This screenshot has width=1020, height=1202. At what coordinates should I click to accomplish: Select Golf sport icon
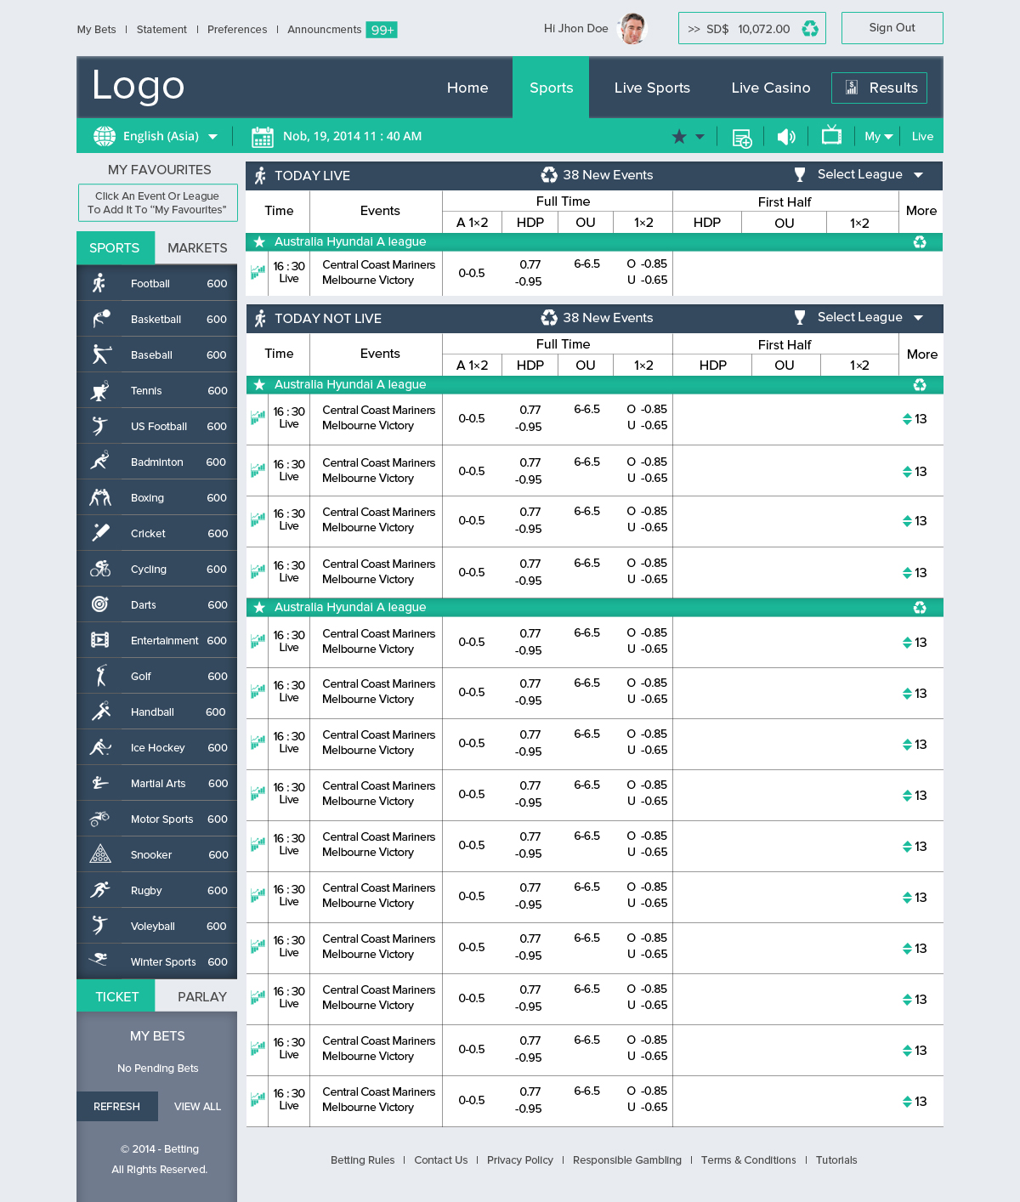click(x=101, y=676)
